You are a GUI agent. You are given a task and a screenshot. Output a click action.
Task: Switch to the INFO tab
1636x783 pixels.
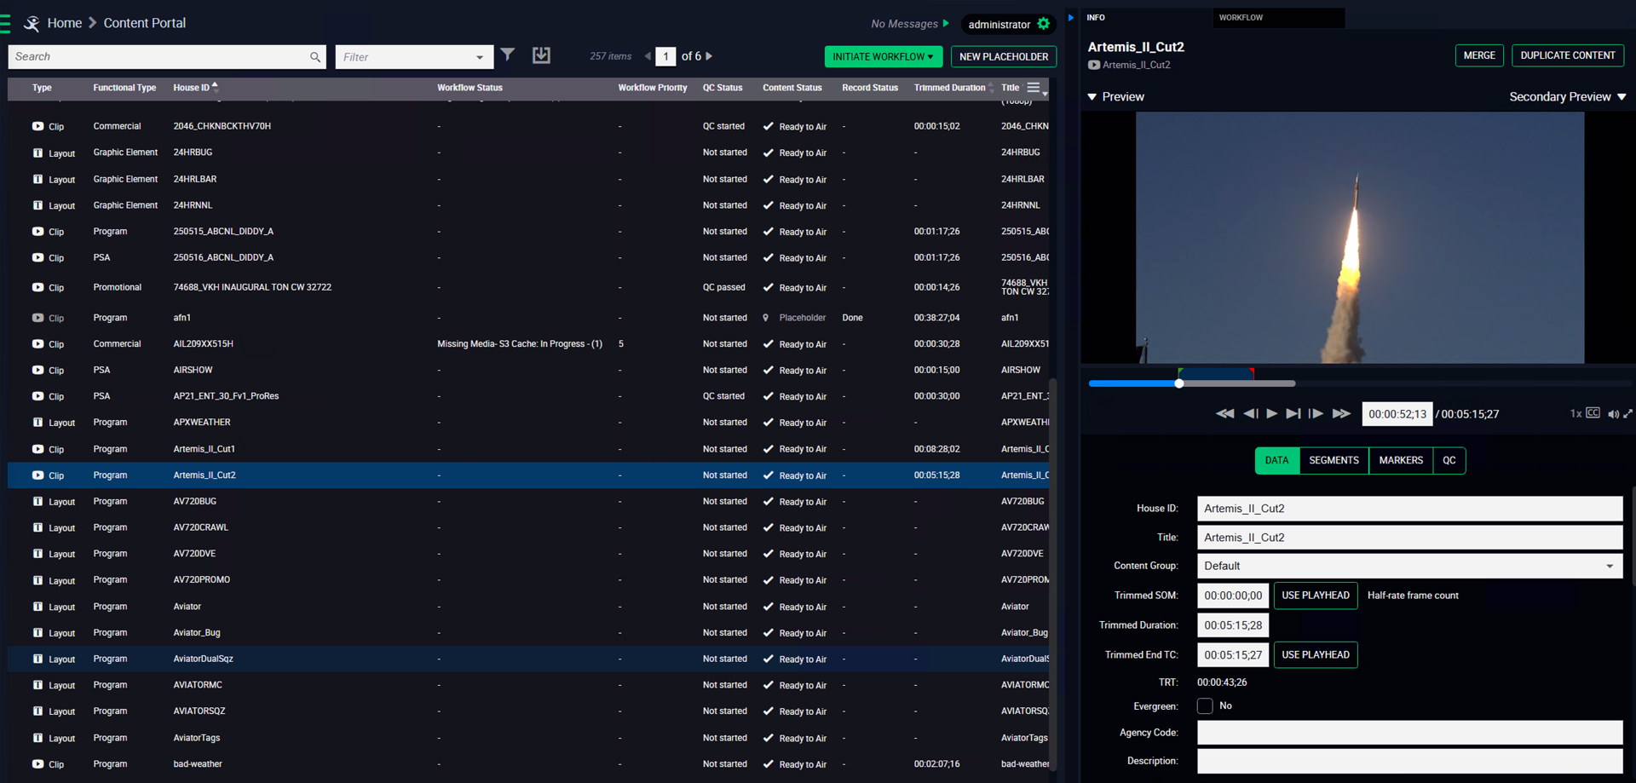1096,17
